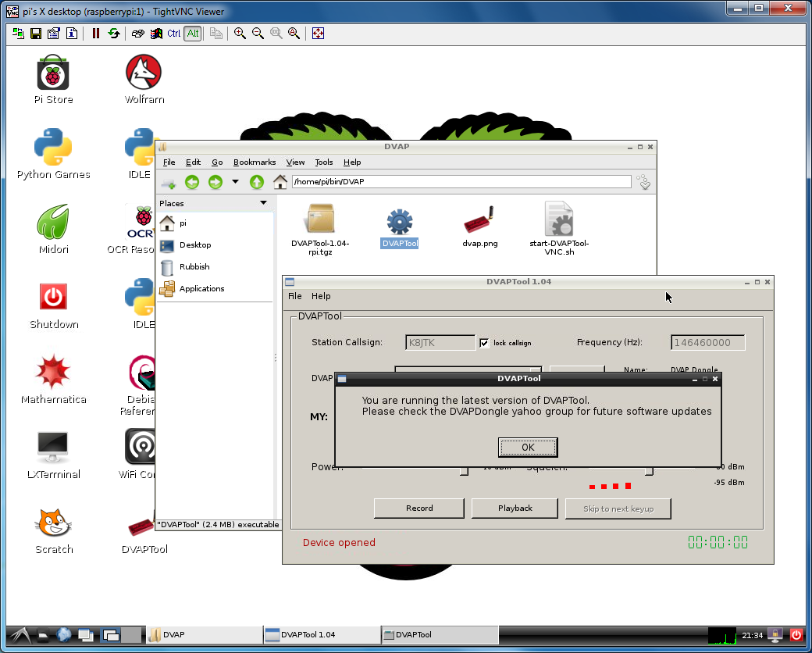This screenshot has width=812, height=653.
Task: Click the Save connection info floppy icon
Action: 36,34
